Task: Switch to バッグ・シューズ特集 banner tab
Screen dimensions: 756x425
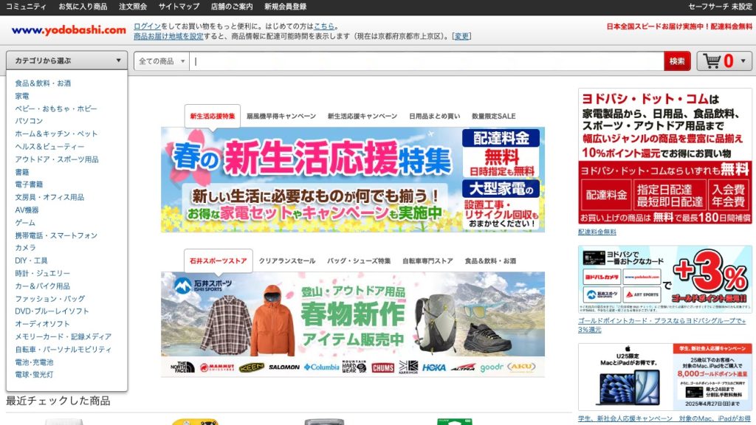Action: coord(359,260)
